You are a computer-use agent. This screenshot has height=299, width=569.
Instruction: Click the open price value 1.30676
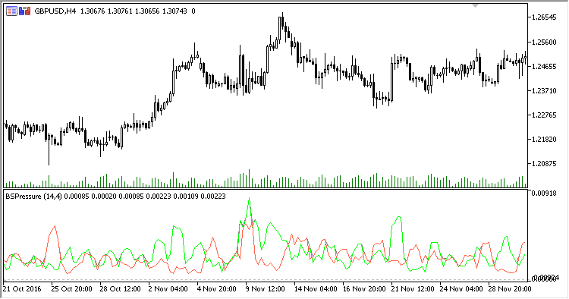point(93,11)
